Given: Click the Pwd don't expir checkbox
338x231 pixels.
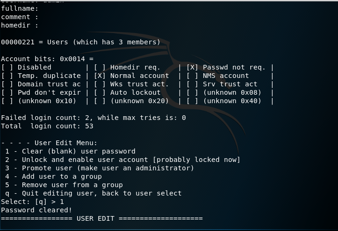Looking at the screenshot, I should tap(7, 92).
